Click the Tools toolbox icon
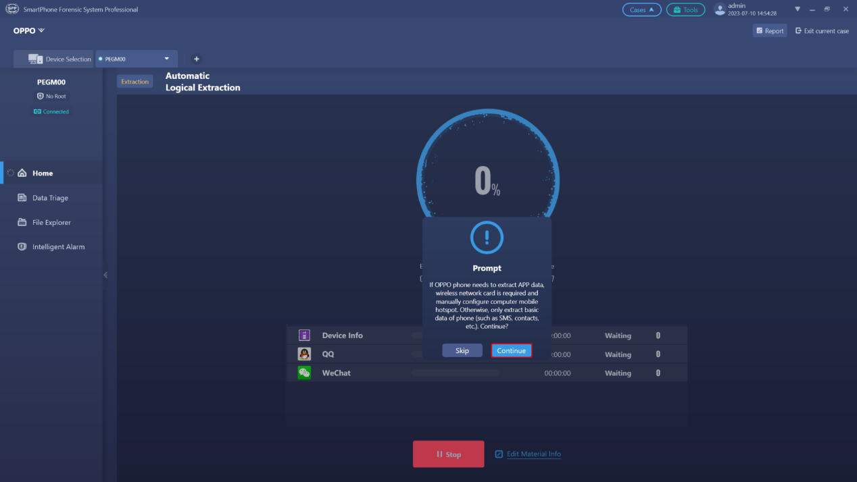 676,10
